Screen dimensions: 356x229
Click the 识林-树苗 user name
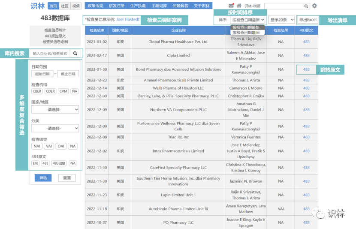click(252, 6)
